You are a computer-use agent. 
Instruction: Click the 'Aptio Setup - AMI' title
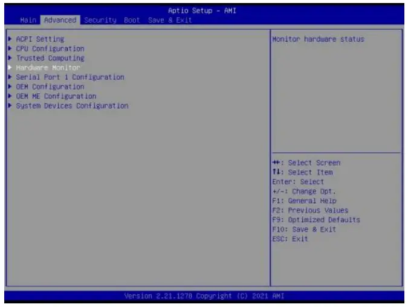click(202, 11)
